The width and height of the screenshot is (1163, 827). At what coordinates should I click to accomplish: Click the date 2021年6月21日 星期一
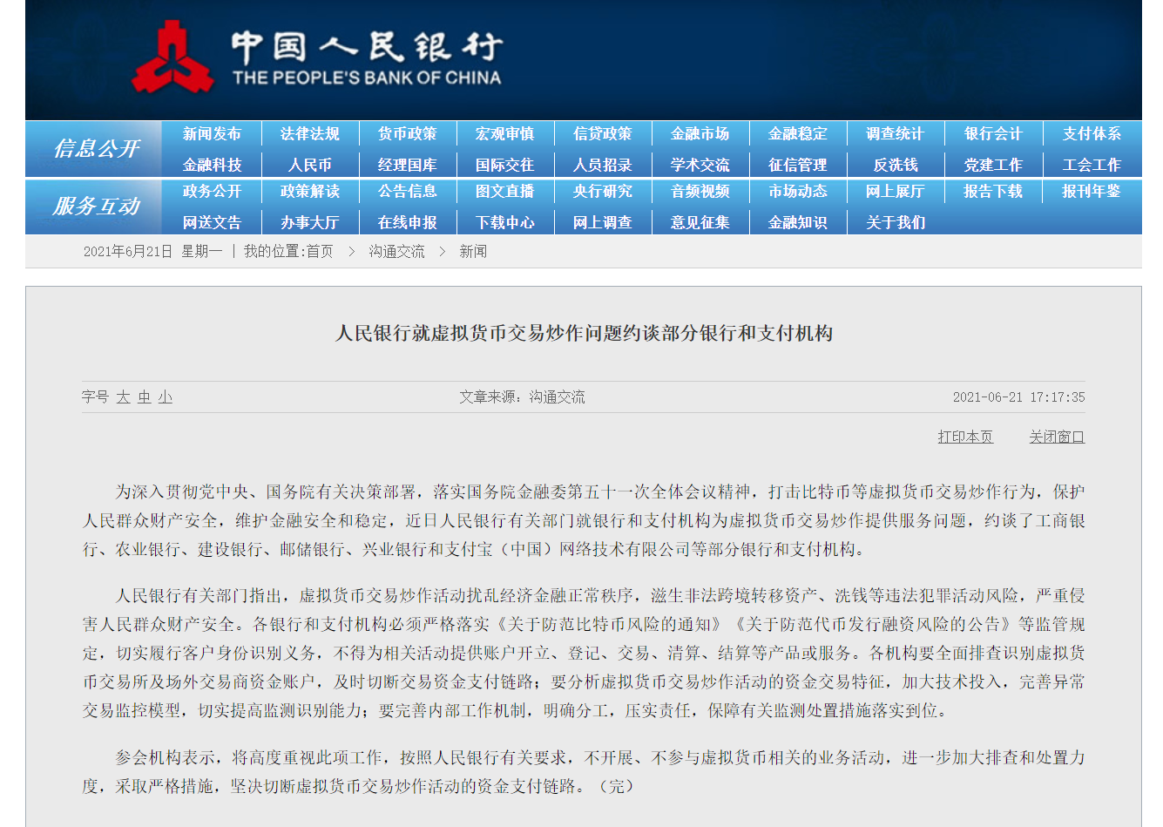coord(152,251)
